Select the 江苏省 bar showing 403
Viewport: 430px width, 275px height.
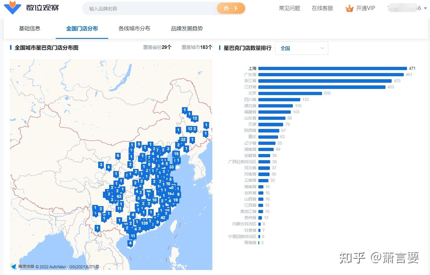(x=322, y=87)
